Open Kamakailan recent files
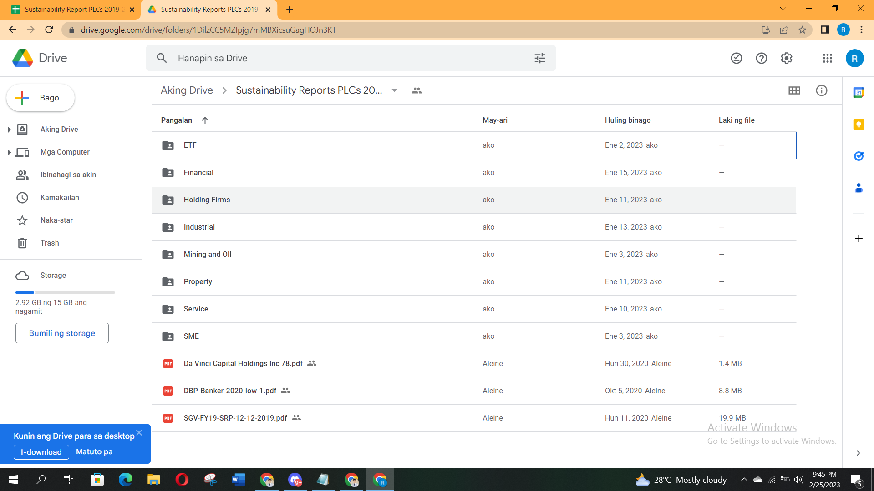This screenshot has height=491, width=874. (60, 197)
